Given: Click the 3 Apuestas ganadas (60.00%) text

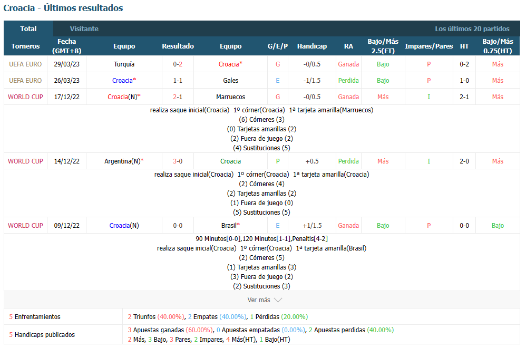Looking at the screenshot, I should 170,330.
